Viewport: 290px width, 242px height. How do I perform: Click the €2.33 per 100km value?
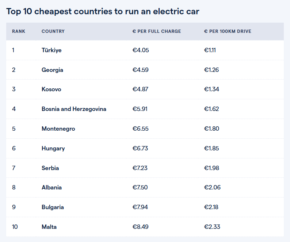click(212, 227)
